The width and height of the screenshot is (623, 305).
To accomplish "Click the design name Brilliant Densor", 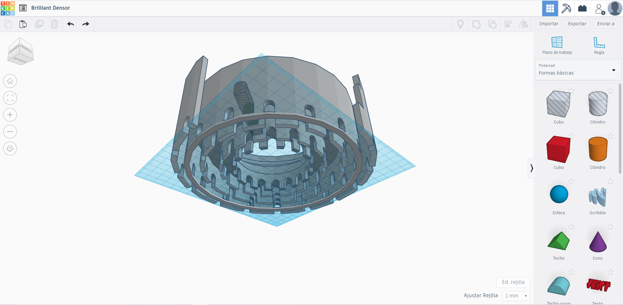I will [51, 8].
